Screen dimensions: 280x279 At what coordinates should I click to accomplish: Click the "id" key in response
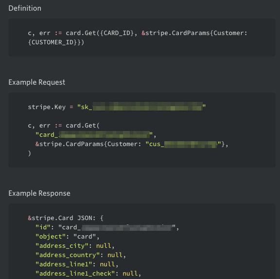click(x=43, y=227)
